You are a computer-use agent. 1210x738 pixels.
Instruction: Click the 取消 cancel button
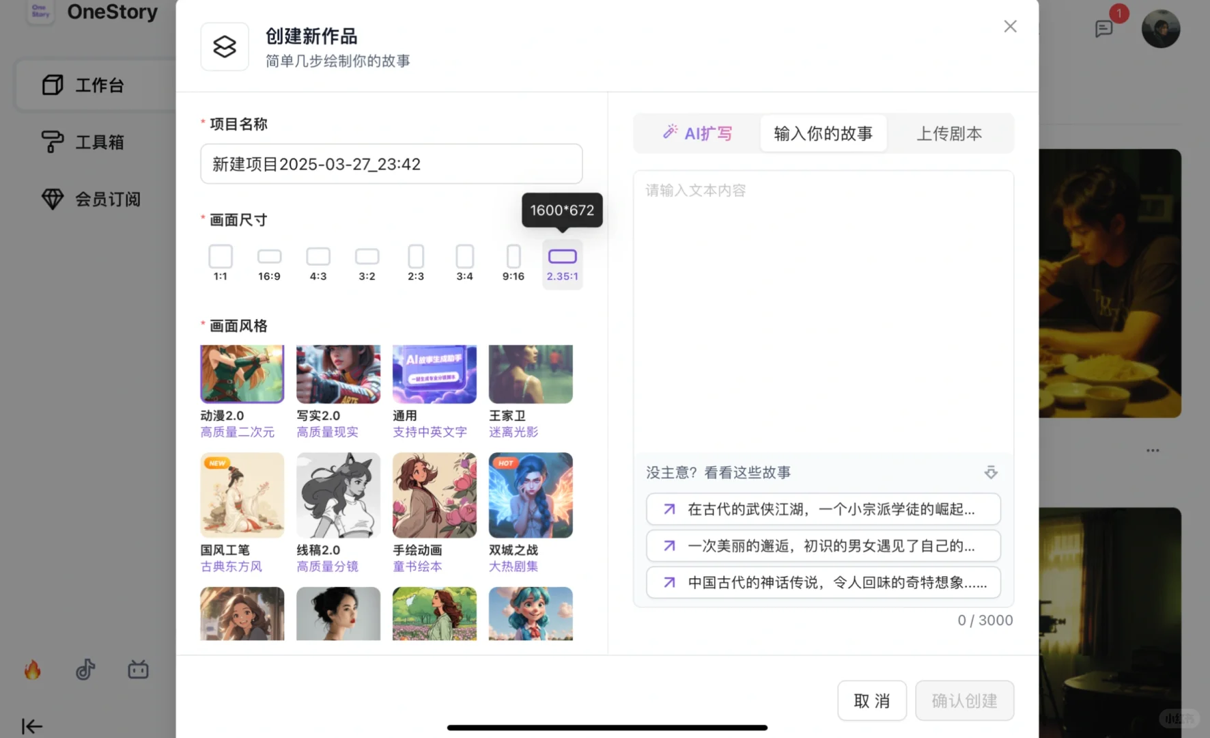(x=872, y=700)
